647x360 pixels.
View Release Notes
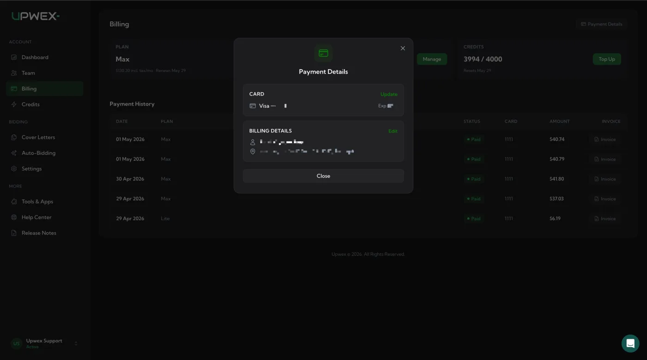[45, 233]
